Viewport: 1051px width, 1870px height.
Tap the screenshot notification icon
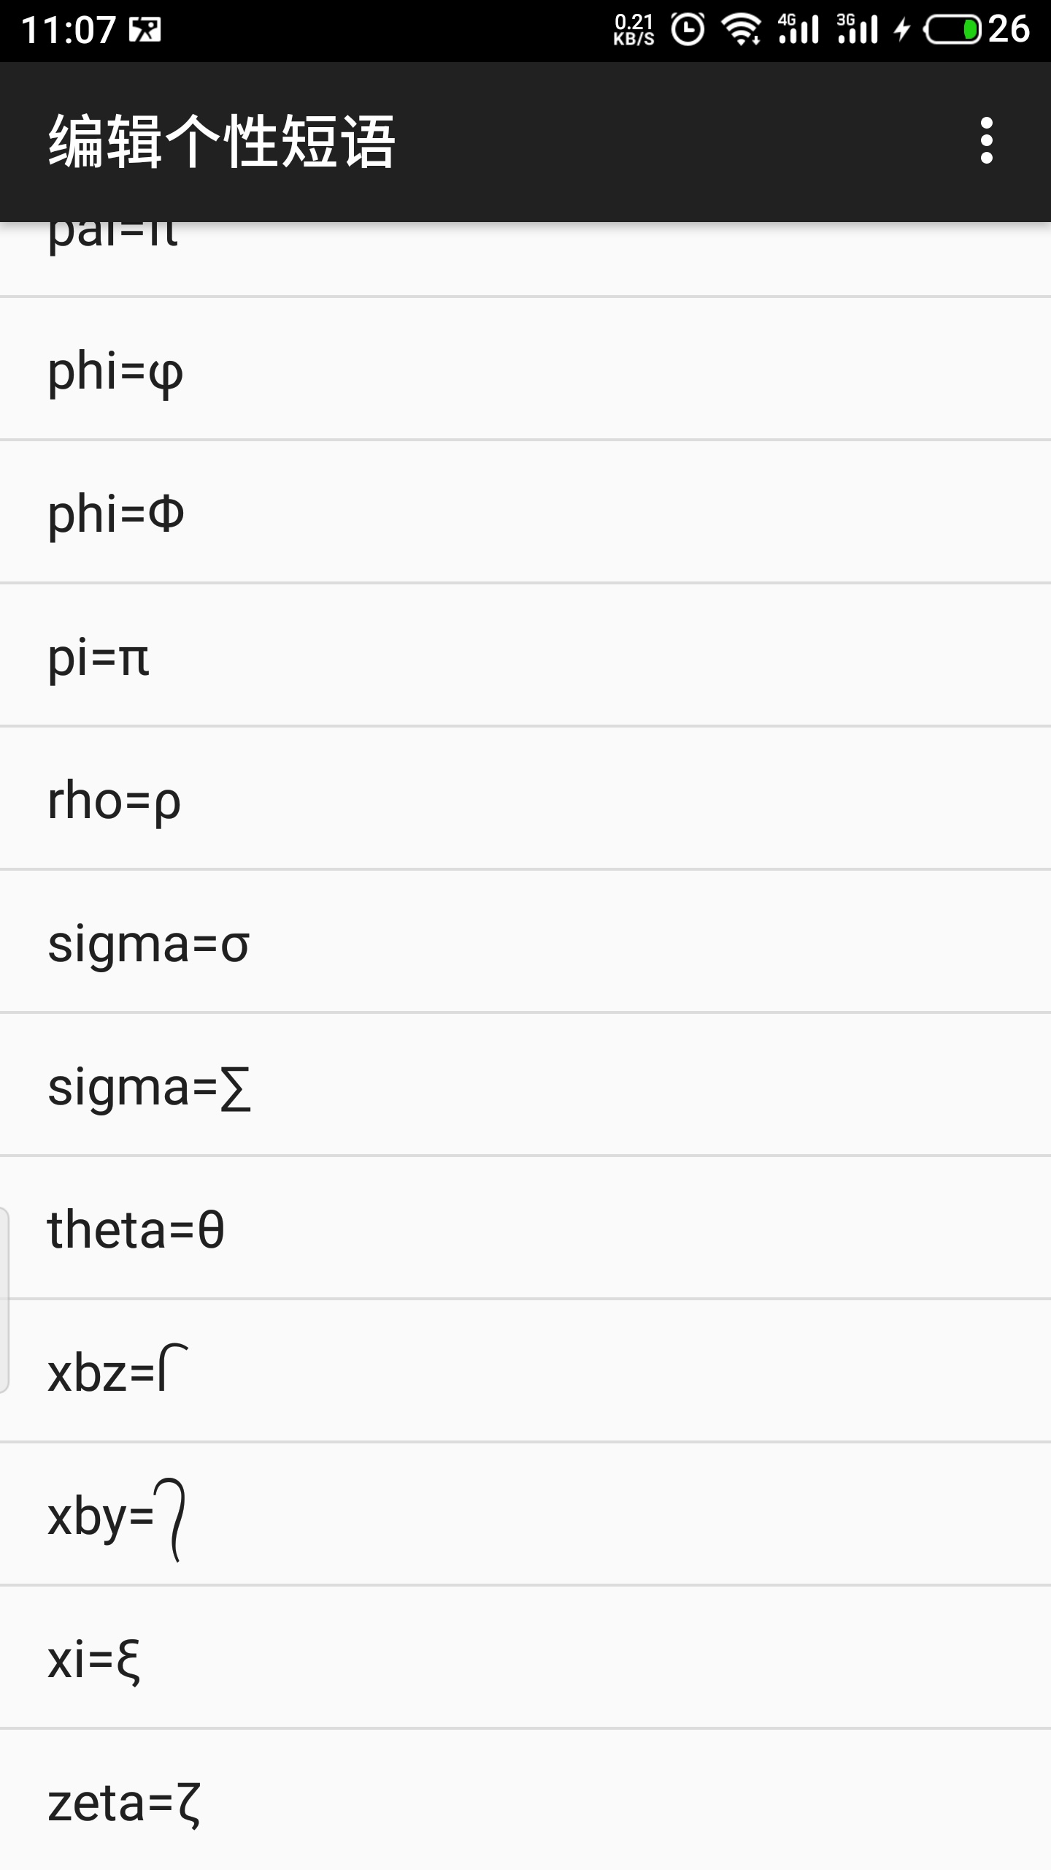tap(145, 30)
